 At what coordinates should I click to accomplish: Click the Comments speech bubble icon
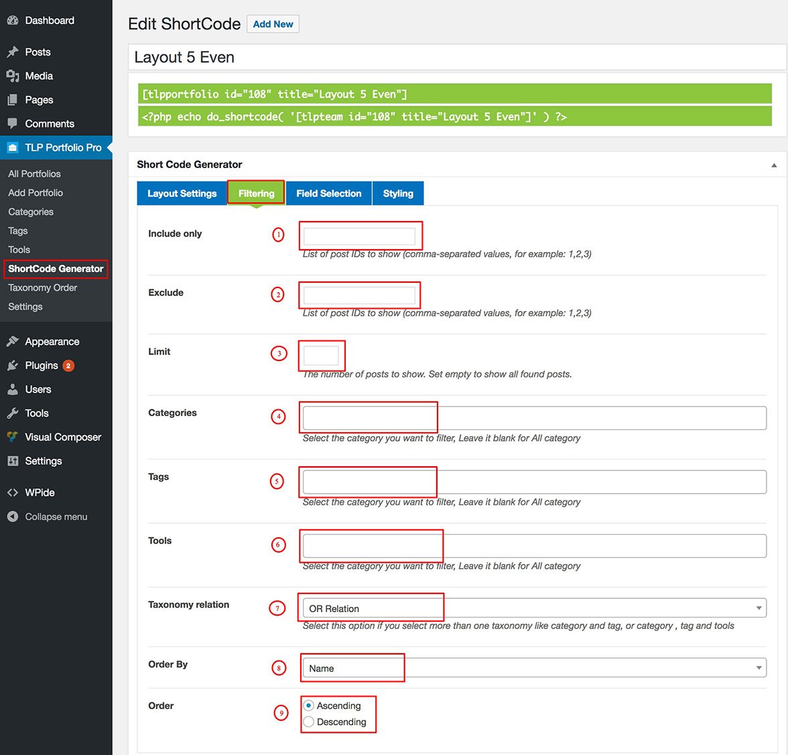tap(13, 123)
